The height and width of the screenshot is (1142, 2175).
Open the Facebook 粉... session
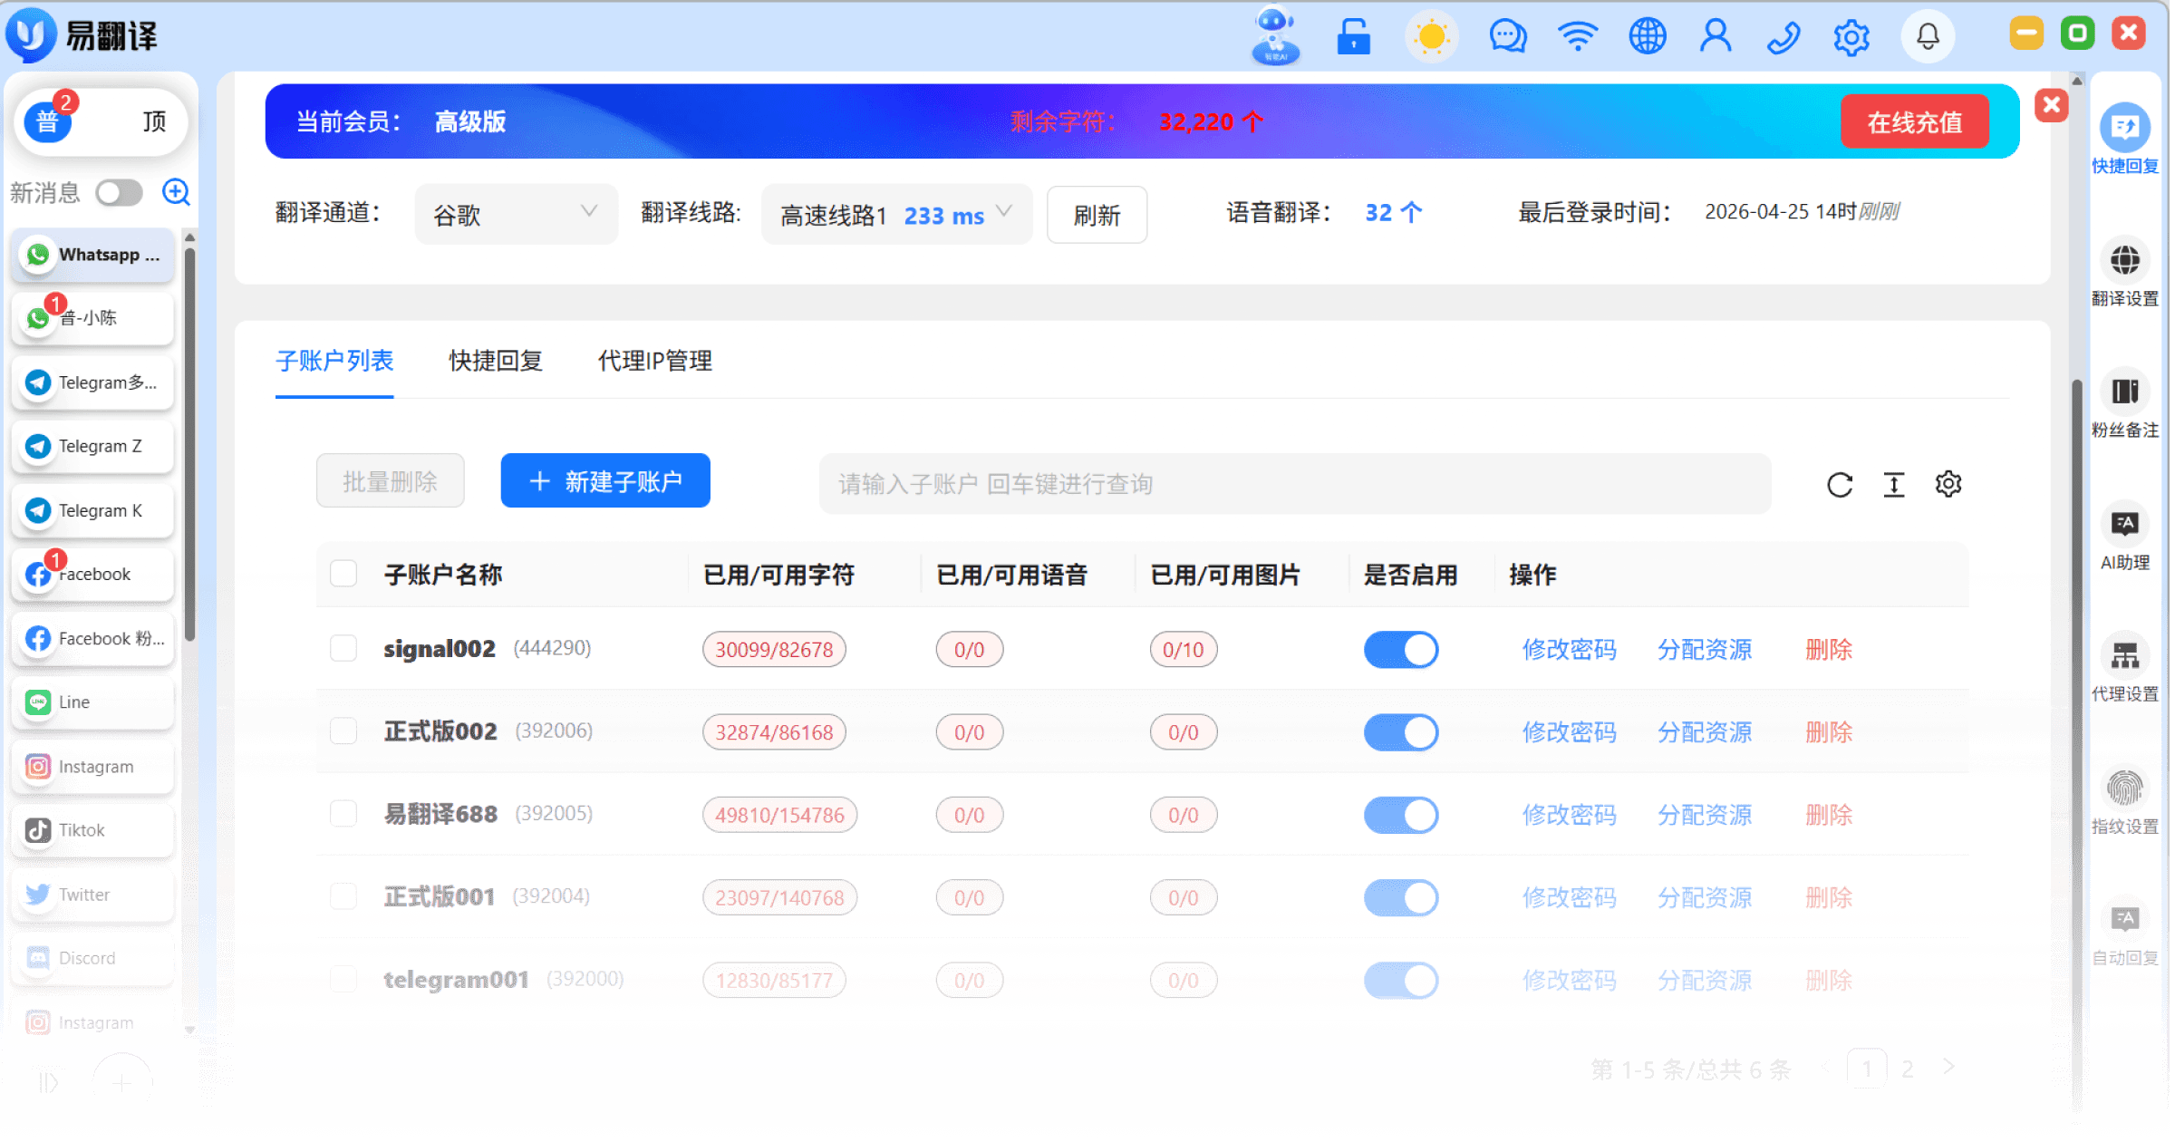[x=93, y=639]
